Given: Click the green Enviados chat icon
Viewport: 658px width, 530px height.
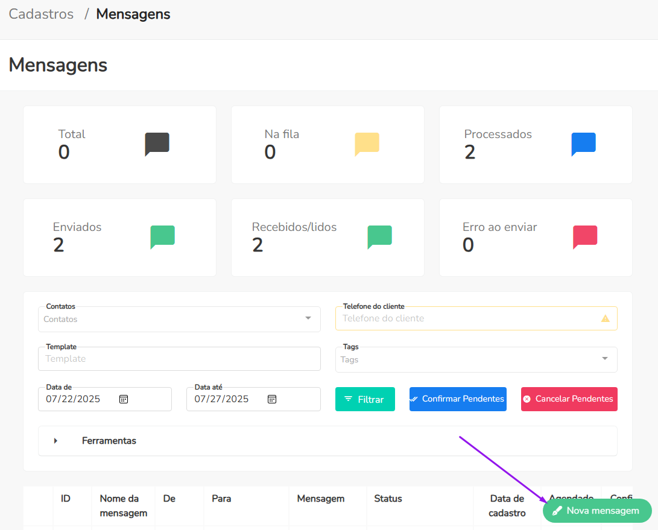Looking at the screenshot, I should coord(162,237).
